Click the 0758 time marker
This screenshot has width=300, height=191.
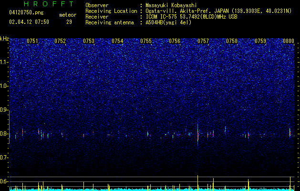[x=232, y=41]
